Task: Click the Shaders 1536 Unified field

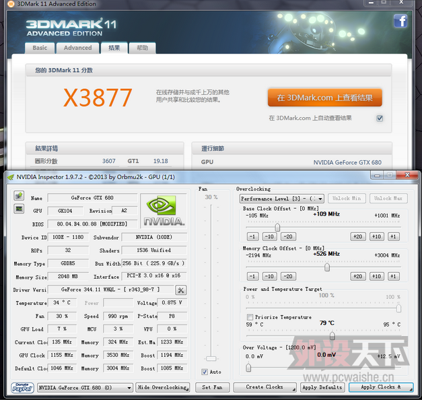Action: (154, 251)
